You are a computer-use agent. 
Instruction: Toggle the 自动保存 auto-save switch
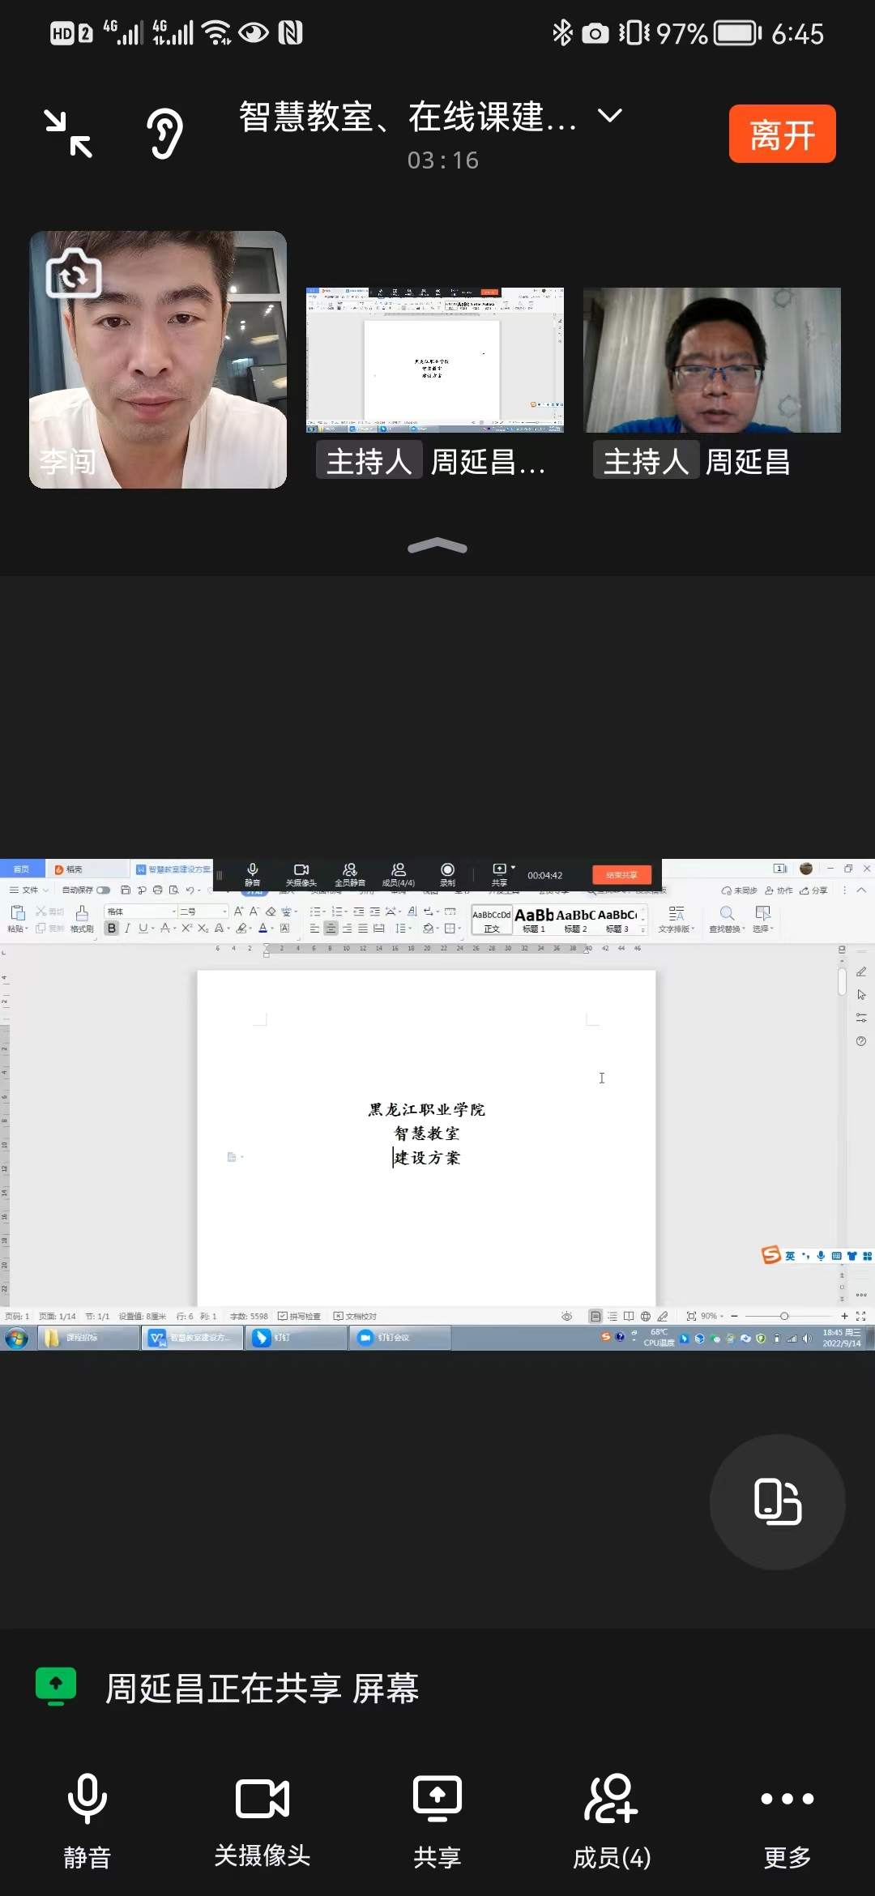coord(103,890)
